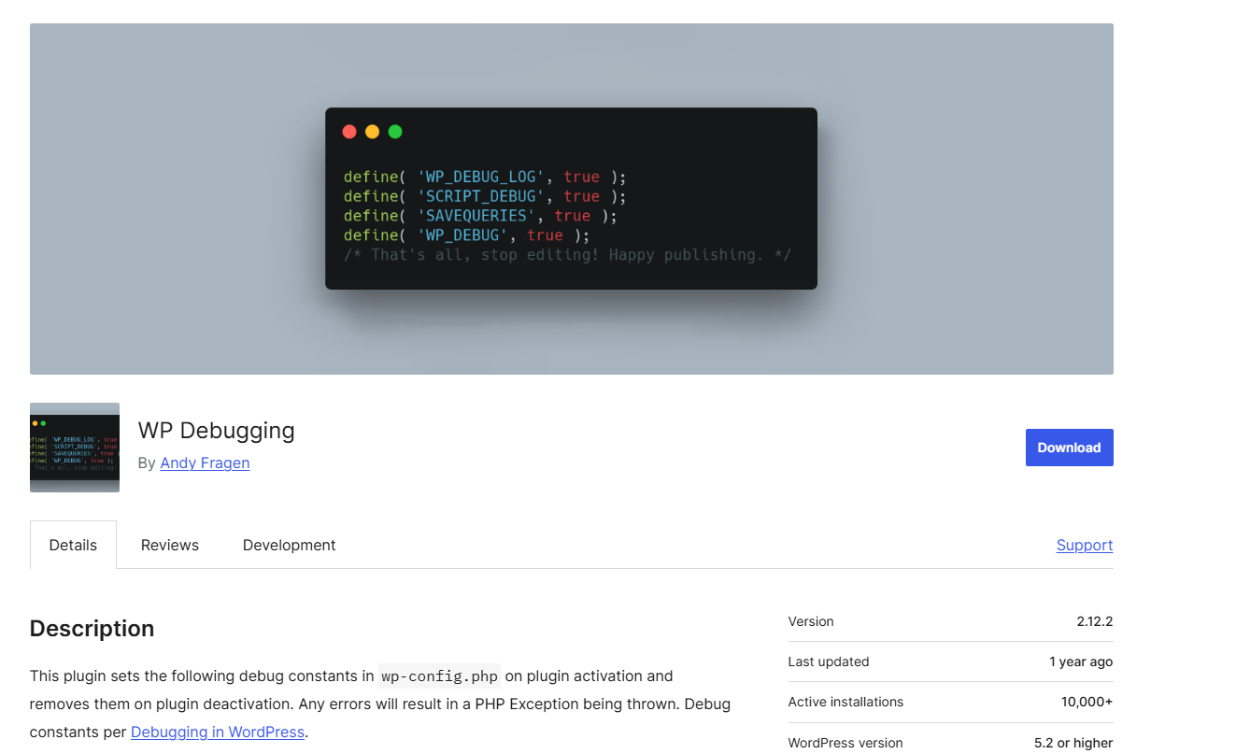Image resolution: width=1236 pixels, height=754 pixels.
Task: Click the yellow dot in the code screenshot
Action: click(372, 132)
